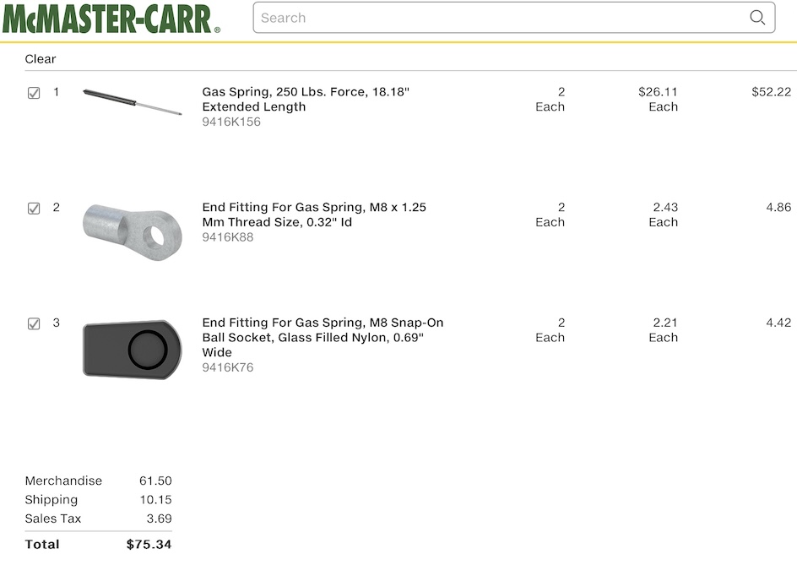The height and width of the screenshot is (565, 797).
Task: Click the Shipping cost amount 10.15
Action: point(155,500)
